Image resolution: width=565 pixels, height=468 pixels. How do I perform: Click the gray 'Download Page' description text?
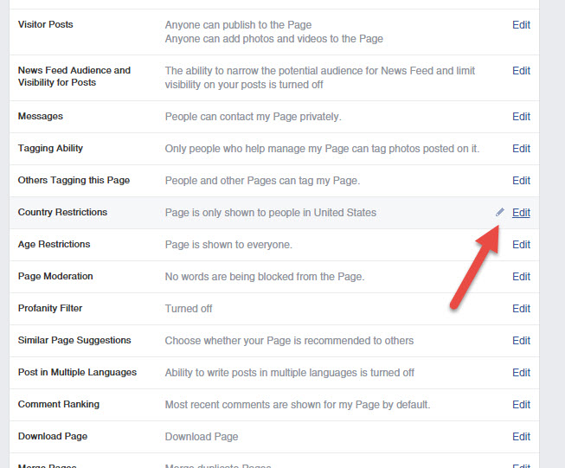(x=202, y=437)
